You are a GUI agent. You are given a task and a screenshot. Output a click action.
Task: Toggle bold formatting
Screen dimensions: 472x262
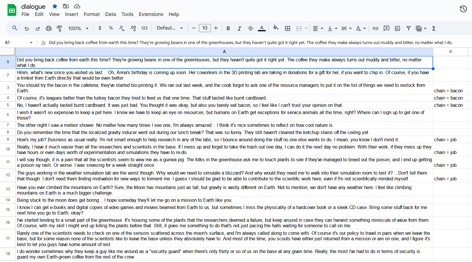pos(228,28)
